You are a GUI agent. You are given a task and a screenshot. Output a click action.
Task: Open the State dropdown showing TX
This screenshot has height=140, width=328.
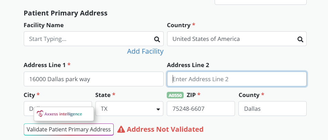[129, 109]
